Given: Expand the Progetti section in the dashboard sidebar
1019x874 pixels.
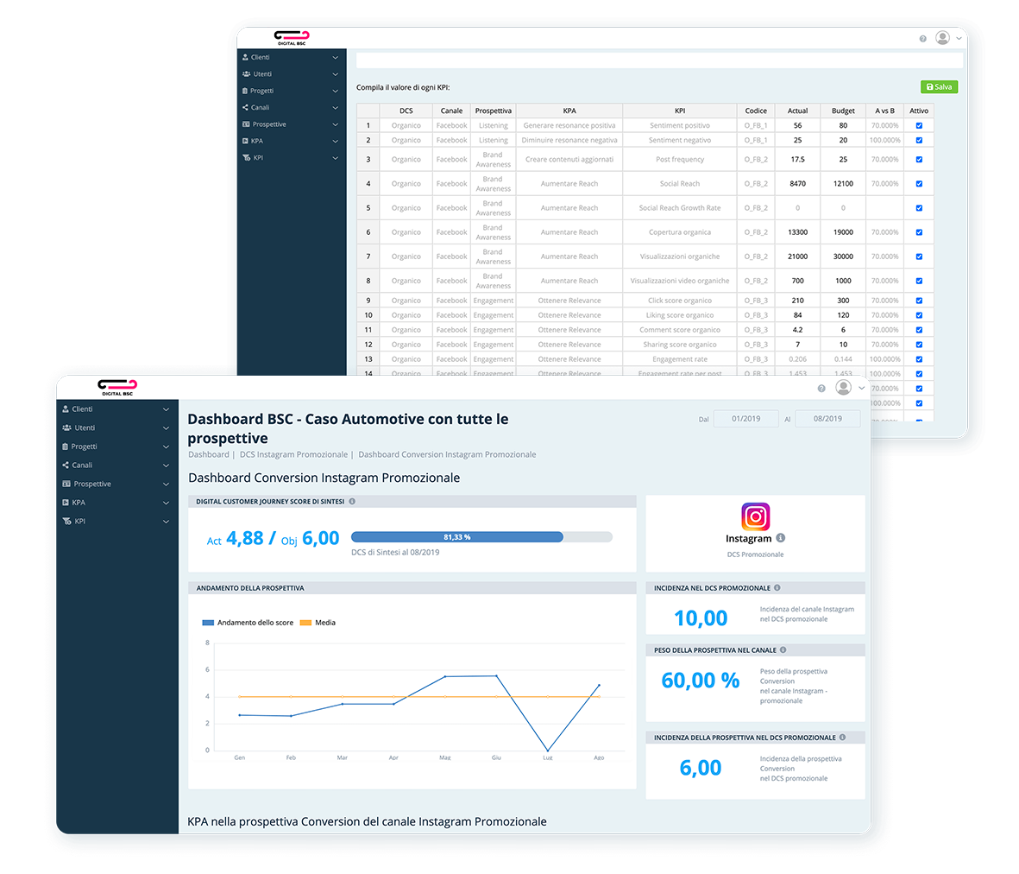Looking at the screenshot, I should 116,446.
